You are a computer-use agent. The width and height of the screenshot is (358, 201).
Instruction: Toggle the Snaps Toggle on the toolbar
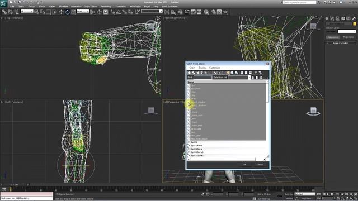coord(112,12)
